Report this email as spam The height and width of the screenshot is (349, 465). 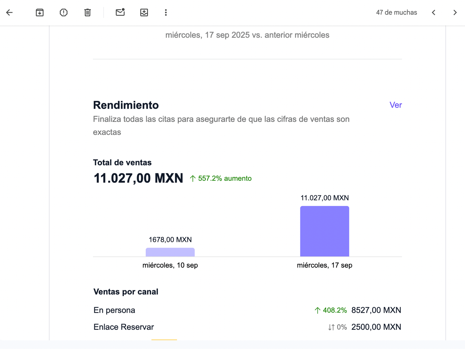[64, 12]
